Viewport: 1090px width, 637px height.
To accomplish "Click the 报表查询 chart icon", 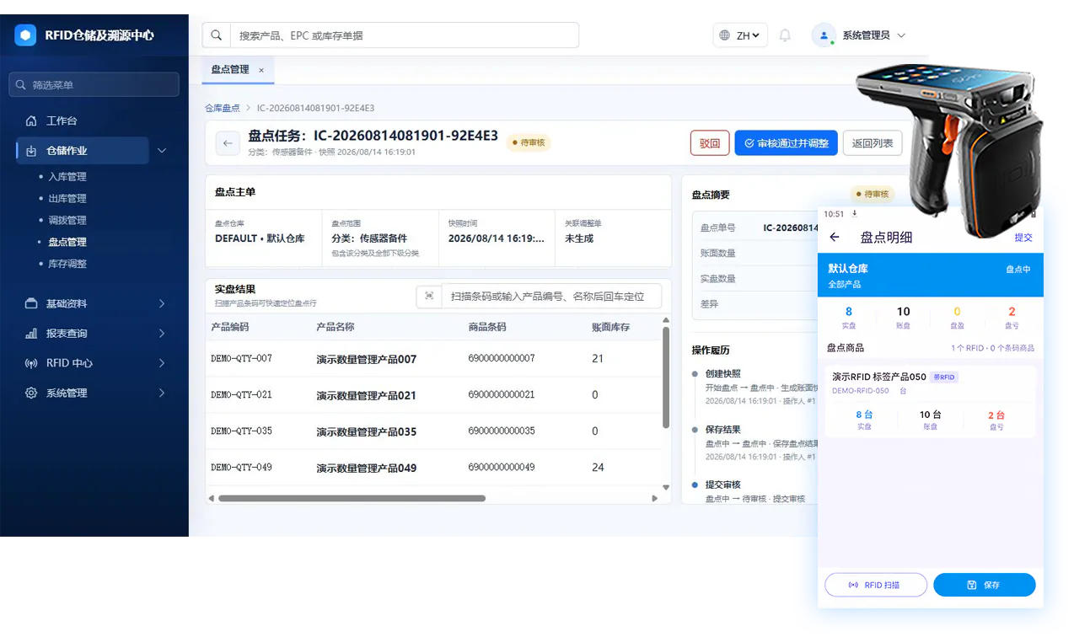I will (x=31, y=334).
